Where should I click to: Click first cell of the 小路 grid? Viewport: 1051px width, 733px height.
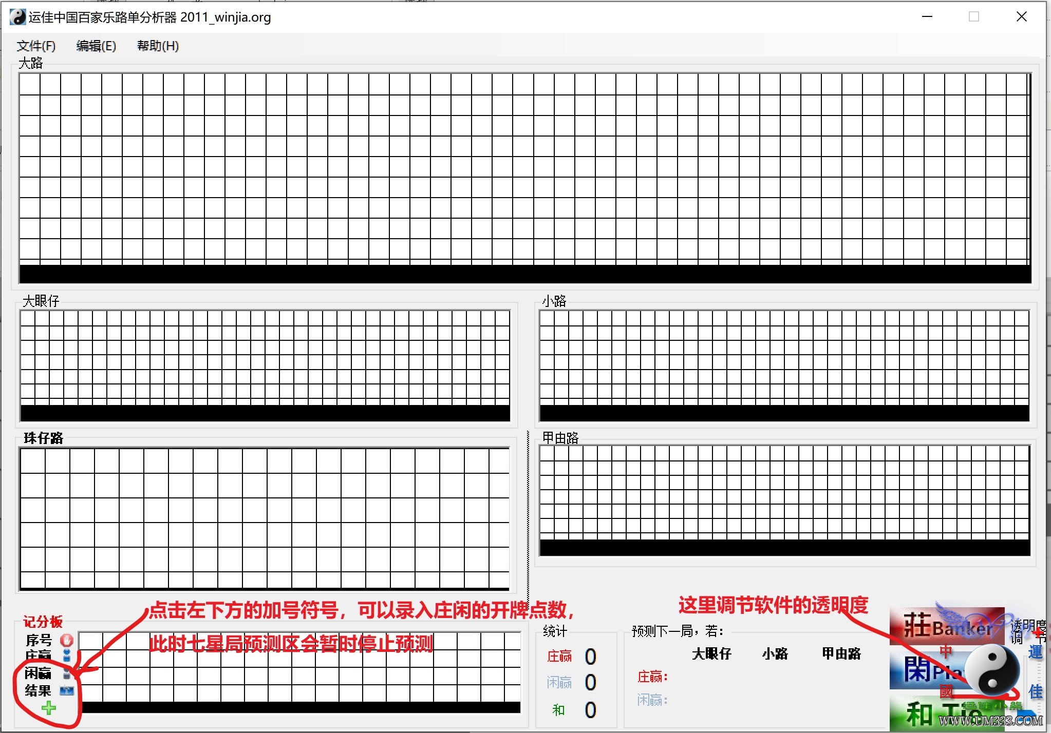pos(547,318)
